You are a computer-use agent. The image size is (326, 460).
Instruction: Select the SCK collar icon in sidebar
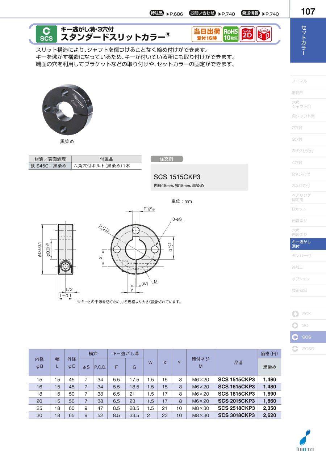click(x=295, y=314)
